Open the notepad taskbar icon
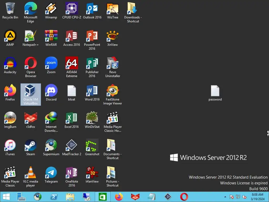This screenshot has height=202, width=269. [x=152, y=197]
